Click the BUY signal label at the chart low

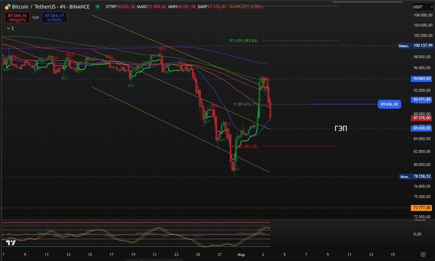point(236,169)
